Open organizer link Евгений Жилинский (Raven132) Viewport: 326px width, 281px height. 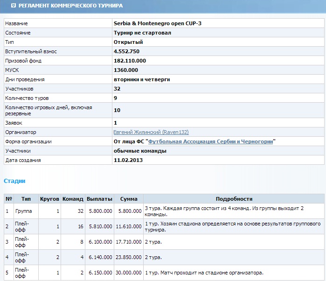[x=151, y=132]
